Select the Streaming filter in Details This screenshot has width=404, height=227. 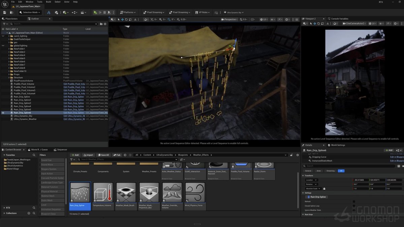330,171
